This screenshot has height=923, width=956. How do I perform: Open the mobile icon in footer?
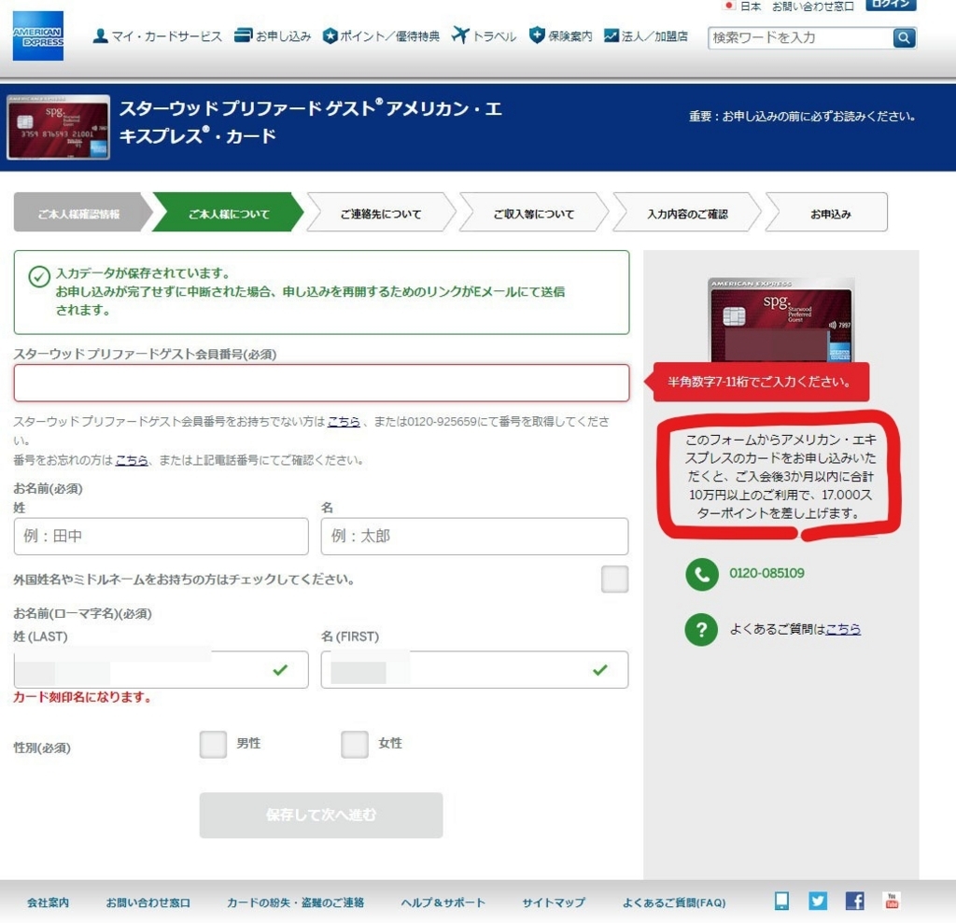coord(781,901)
